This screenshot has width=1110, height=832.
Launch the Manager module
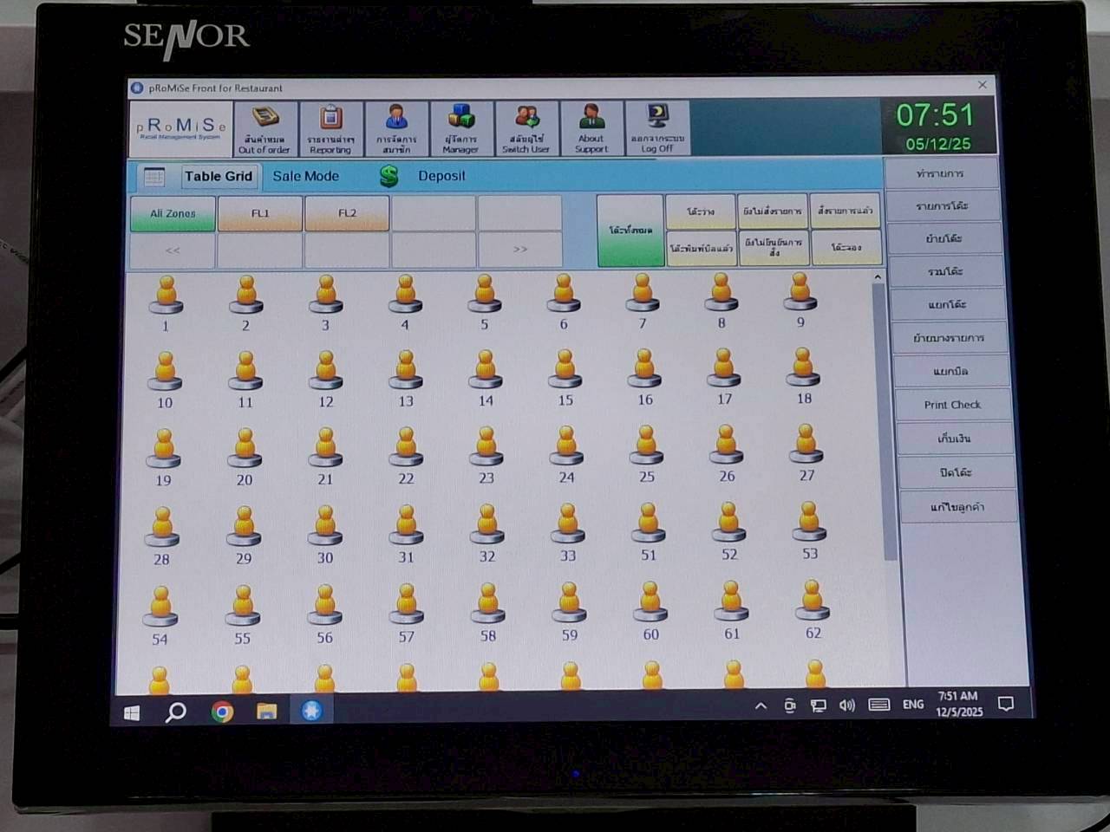coord(460,128)
